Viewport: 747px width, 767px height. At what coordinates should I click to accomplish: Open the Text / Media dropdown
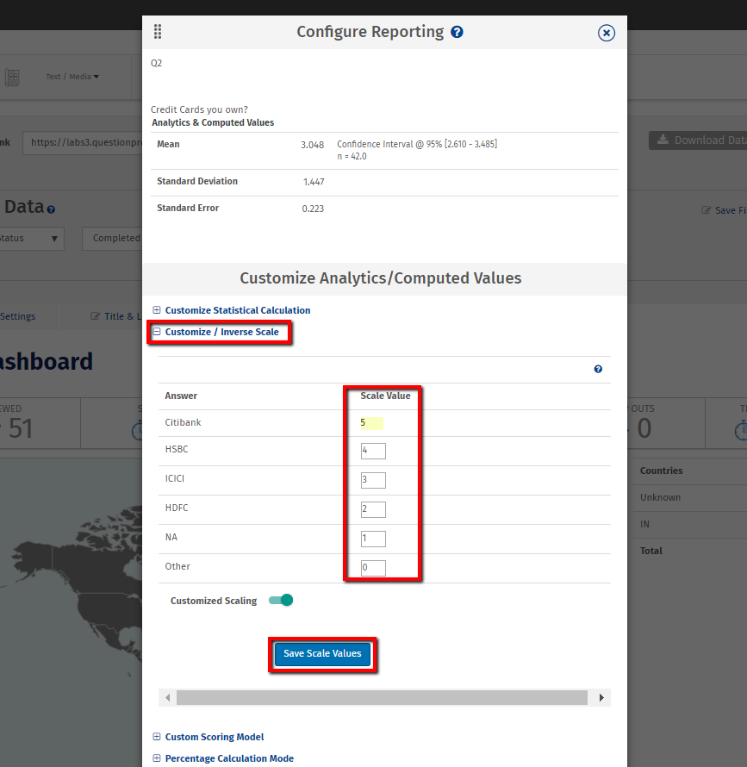tap(72, 77)
